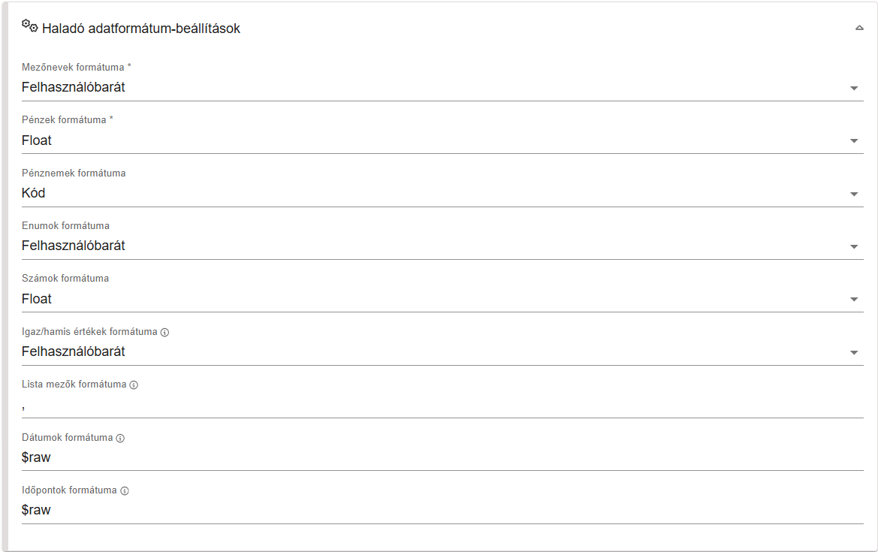The image size is (878, 552).
Task: Open the Számok formátuma dropdown arrow
Action: (854, 300)
